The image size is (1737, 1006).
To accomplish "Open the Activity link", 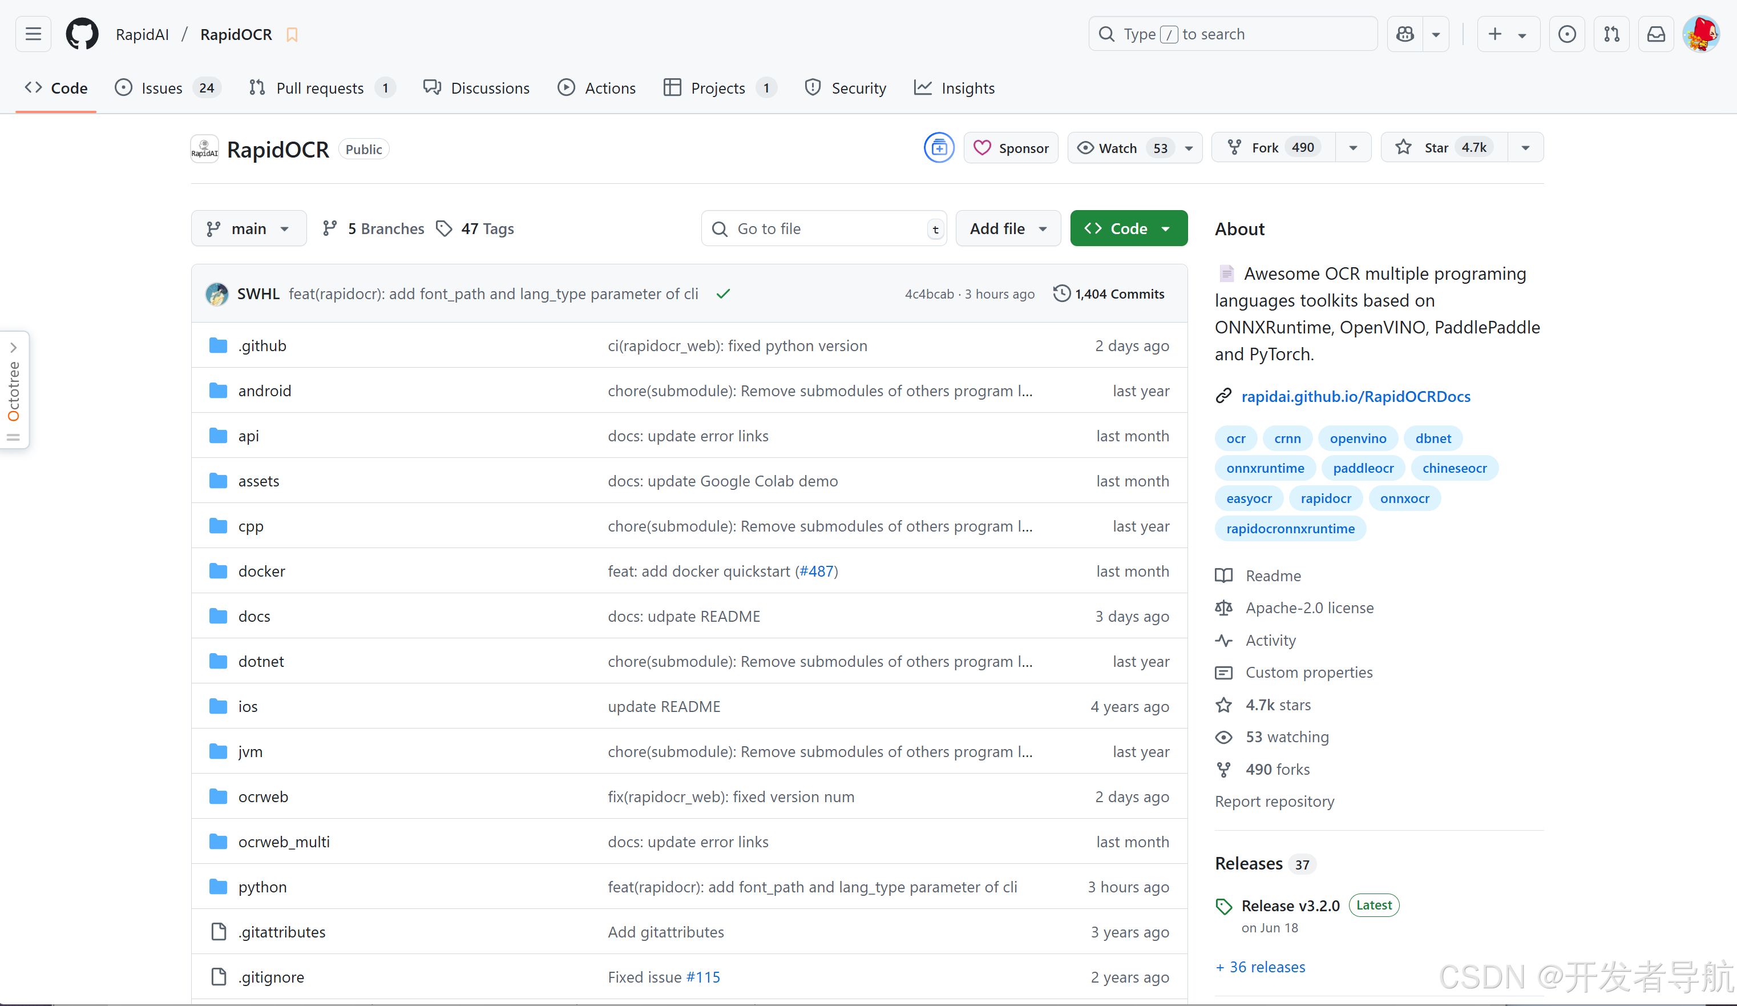I will [1270, 641].
